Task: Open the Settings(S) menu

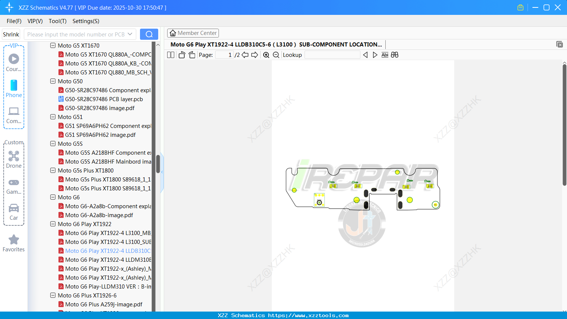Action: coord(86,21)
